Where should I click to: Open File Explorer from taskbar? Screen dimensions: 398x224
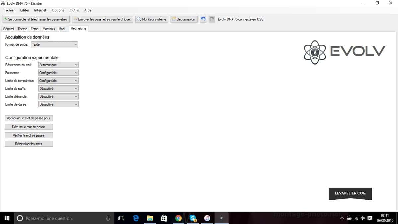pos(150,218)
